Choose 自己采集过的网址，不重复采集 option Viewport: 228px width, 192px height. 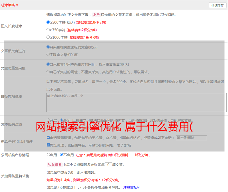(x=48, y=72)
